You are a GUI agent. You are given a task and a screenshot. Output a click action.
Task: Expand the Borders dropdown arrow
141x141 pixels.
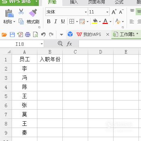point(77,22)
